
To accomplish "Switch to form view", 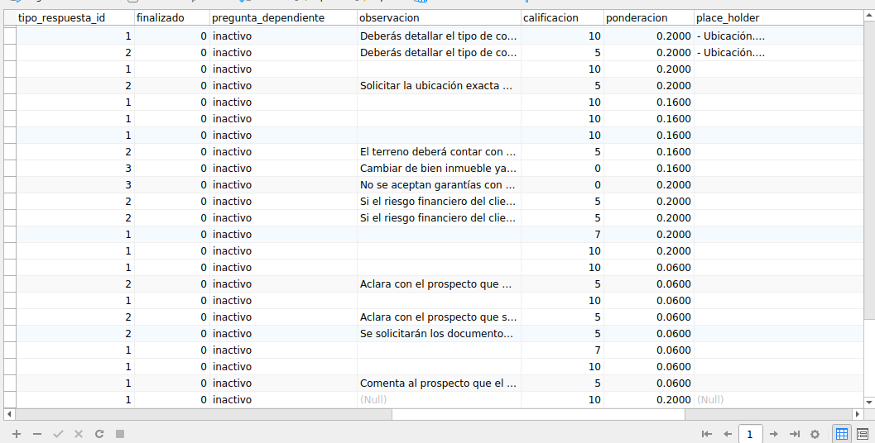I will 863,434.
